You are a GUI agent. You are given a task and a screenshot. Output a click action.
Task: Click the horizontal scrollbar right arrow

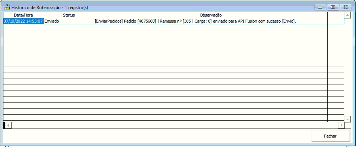[341, 125]
